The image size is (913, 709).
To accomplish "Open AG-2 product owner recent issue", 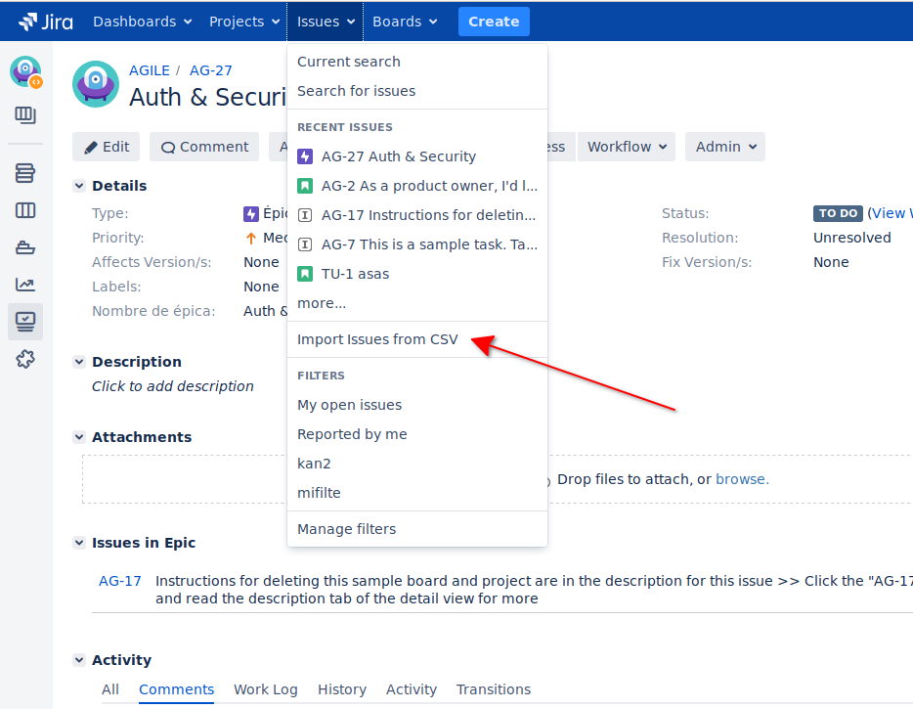I will 416,186.
